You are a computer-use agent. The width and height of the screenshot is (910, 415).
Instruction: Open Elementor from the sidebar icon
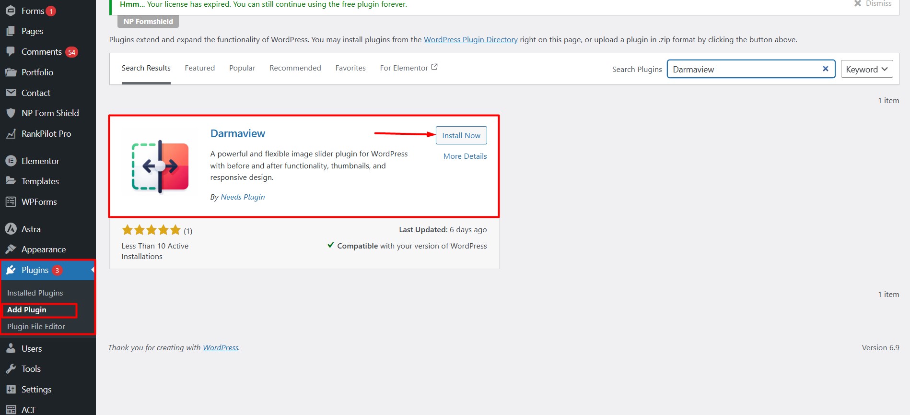tap(11, 161)
